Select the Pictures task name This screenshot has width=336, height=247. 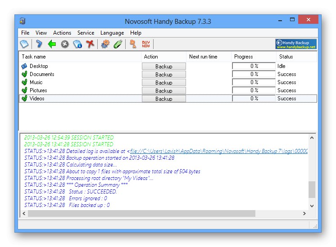pyautogui.click(x=38, y=90)
